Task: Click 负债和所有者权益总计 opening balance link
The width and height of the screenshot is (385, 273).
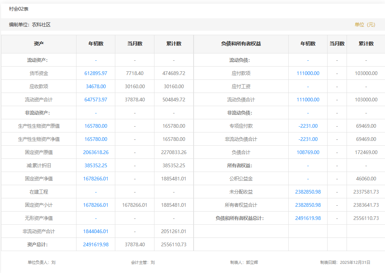Action: tap(308, 218)
